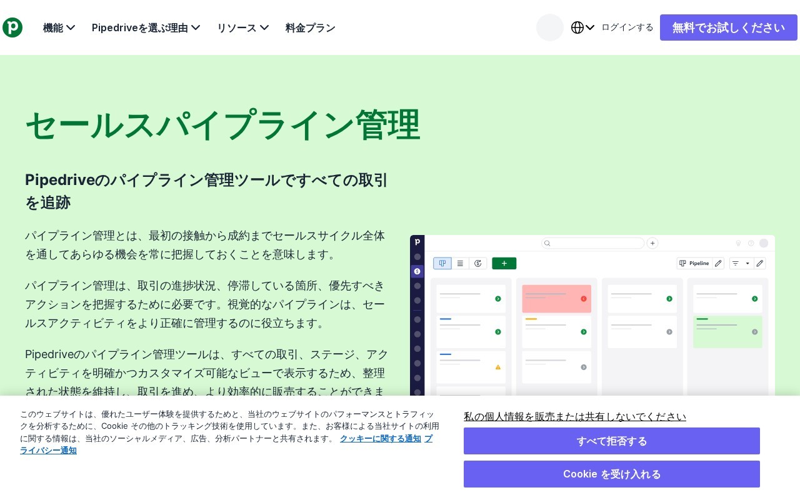Click the Pipedrive logo in the header
Viewport: 800px width, 500px height.
[x=12, y=27]
